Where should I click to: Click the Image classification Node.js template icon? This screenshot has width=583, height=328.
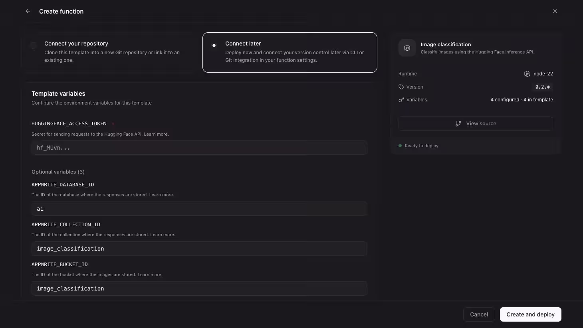pos(407,48)
